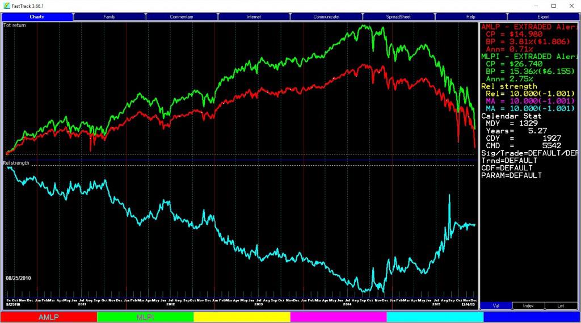This screenshot has height=323, width=581.
Task: Click the 2014 year label on the time axis
Action: coord(347,304)
